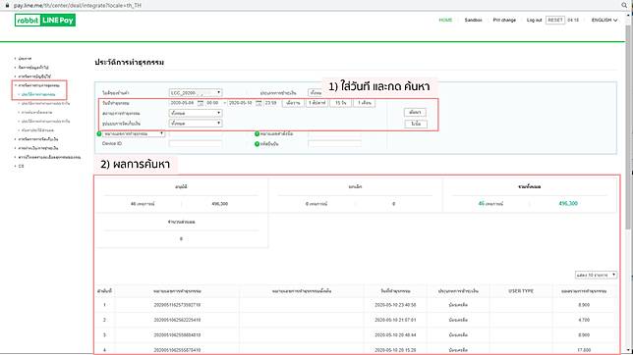Click the green total count 46 items
Image resolution: width=633 pixels, height=355 pixels.
490,204
